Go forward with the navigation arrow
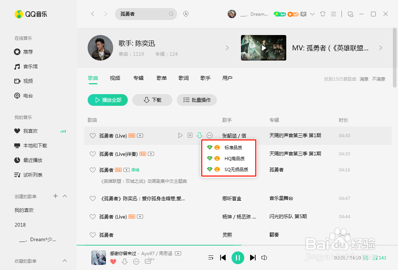The height and width of the screenshot is (270, 398). coord(106,14)
